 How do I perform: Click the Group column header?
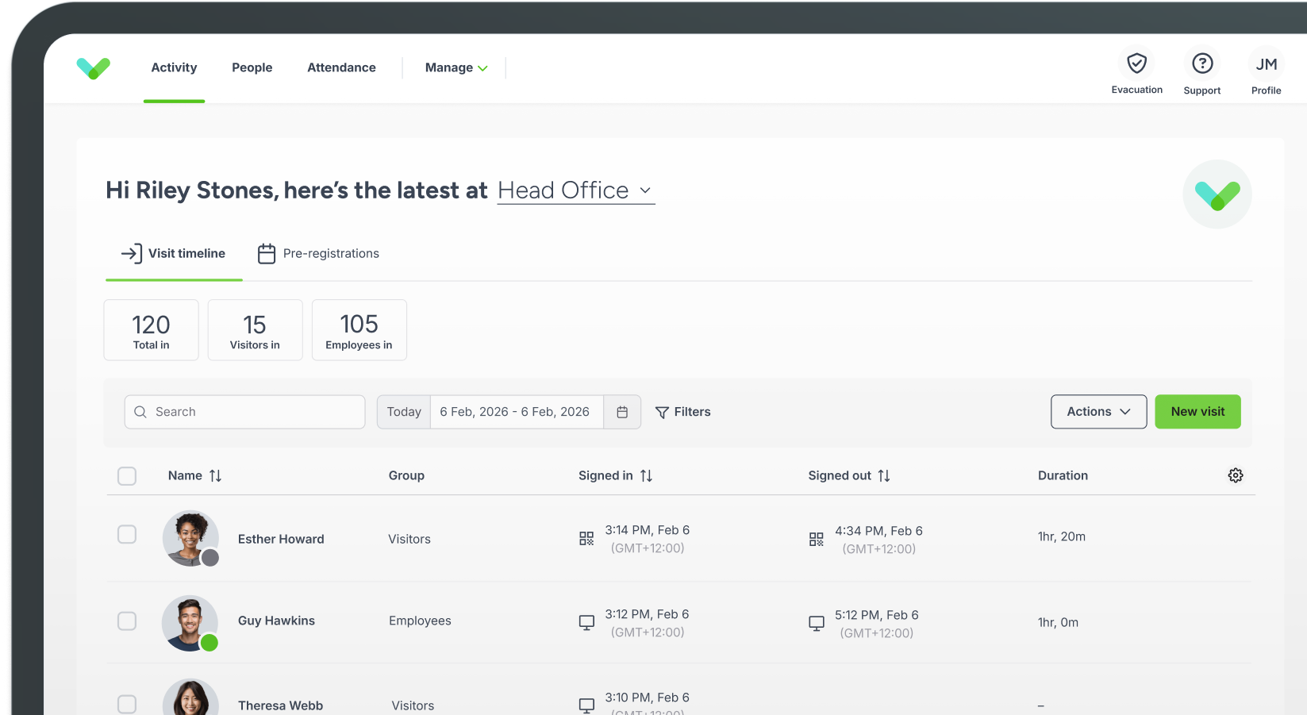coord(406,475)
